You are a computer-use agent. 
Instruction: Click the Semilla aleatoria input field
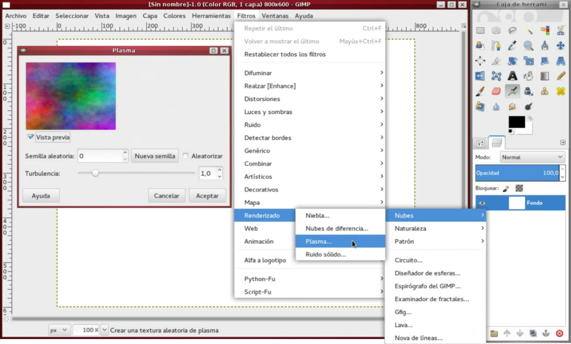coord(100,156)
